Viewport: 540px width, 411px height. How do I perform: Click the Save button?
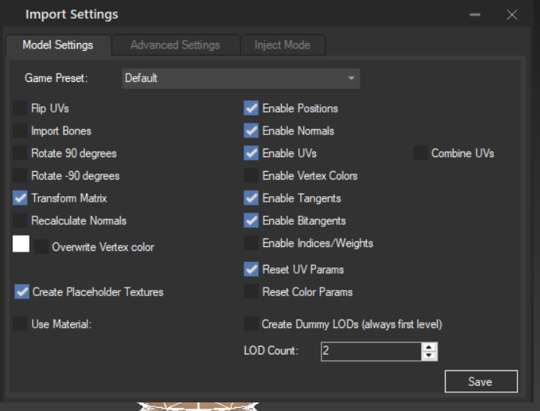tap(481, 381)
